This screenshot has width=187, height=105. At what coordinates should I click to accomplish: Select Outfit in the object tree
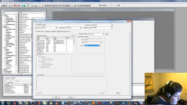coord(7,63)
